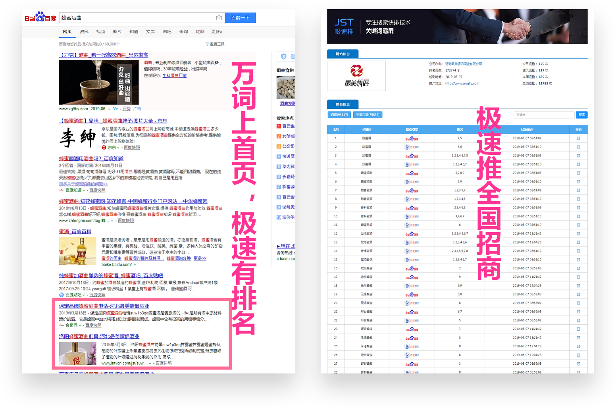Open the view icon for ranking row 3
Viewport: 616px width, 408px height.
pos(578,156)
